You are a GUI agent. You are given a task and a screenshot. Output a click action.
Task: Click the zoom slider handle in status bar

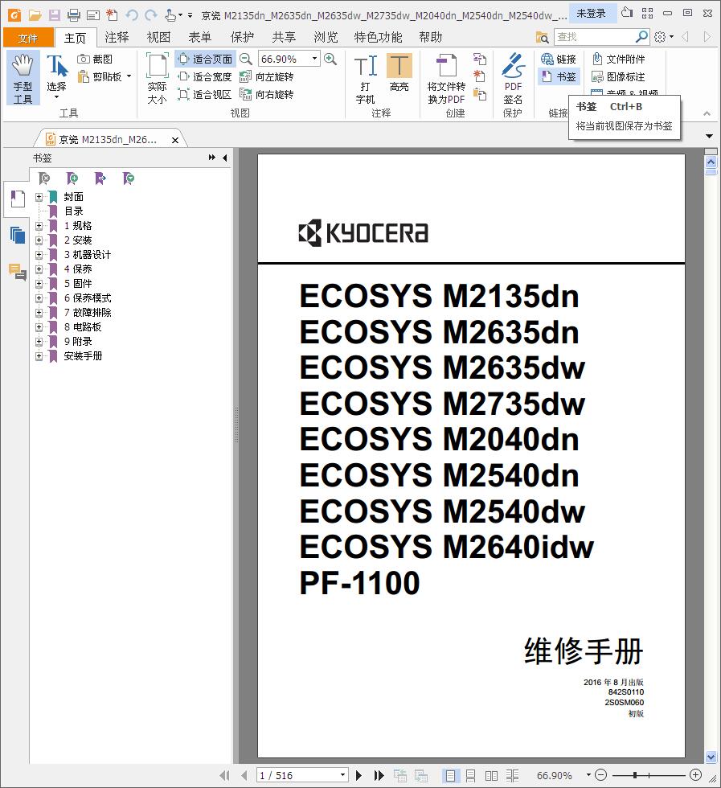point(635,775)
